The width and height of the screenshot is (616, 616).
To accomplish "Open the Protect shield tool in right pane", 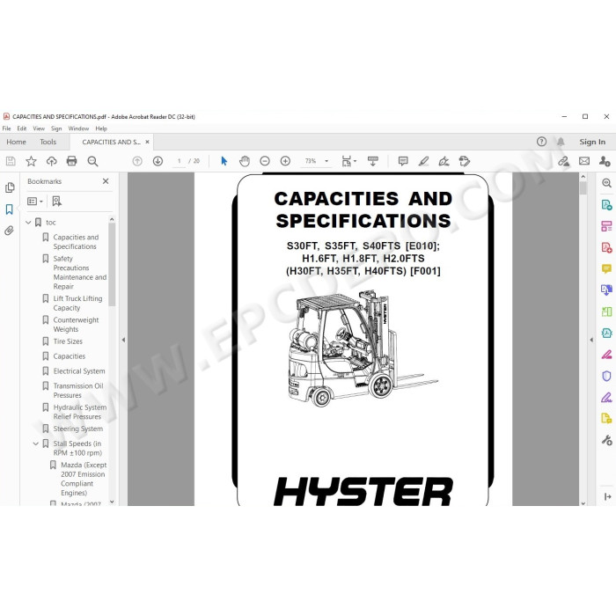I will coord(606,376).
